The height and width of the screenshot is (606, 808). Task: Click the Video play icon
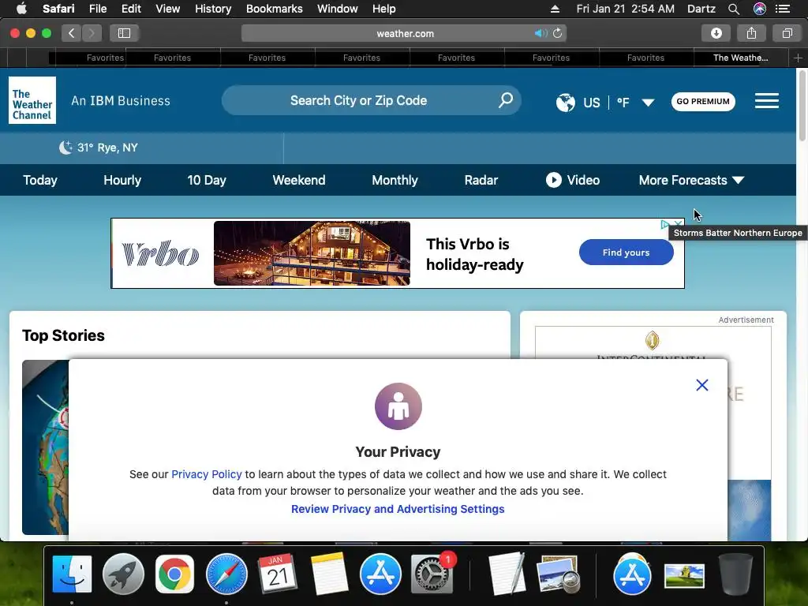pos(553,180)
